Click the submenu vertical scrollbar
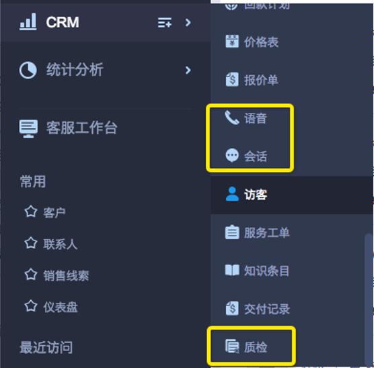This screenshot has height=368, width=374. 368,300
